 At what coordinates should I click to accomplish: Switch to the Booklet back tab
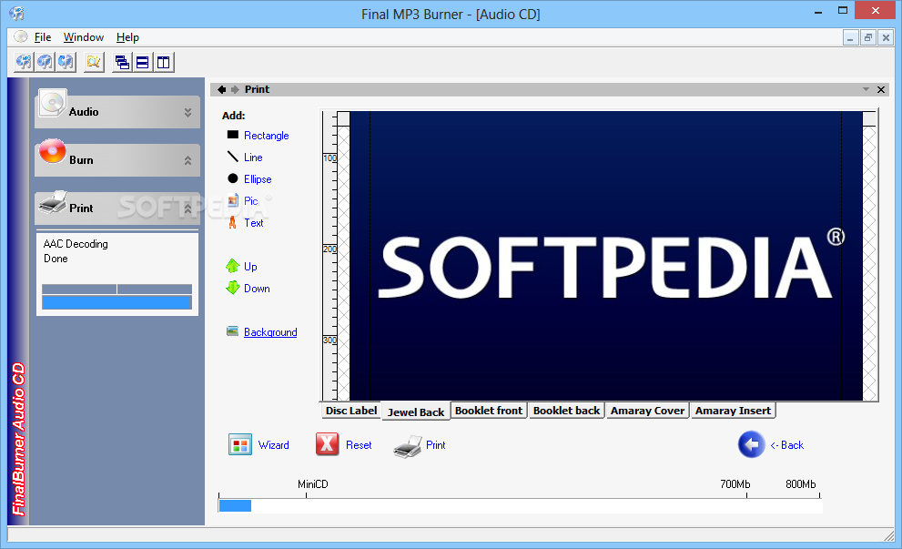(567, 411)
